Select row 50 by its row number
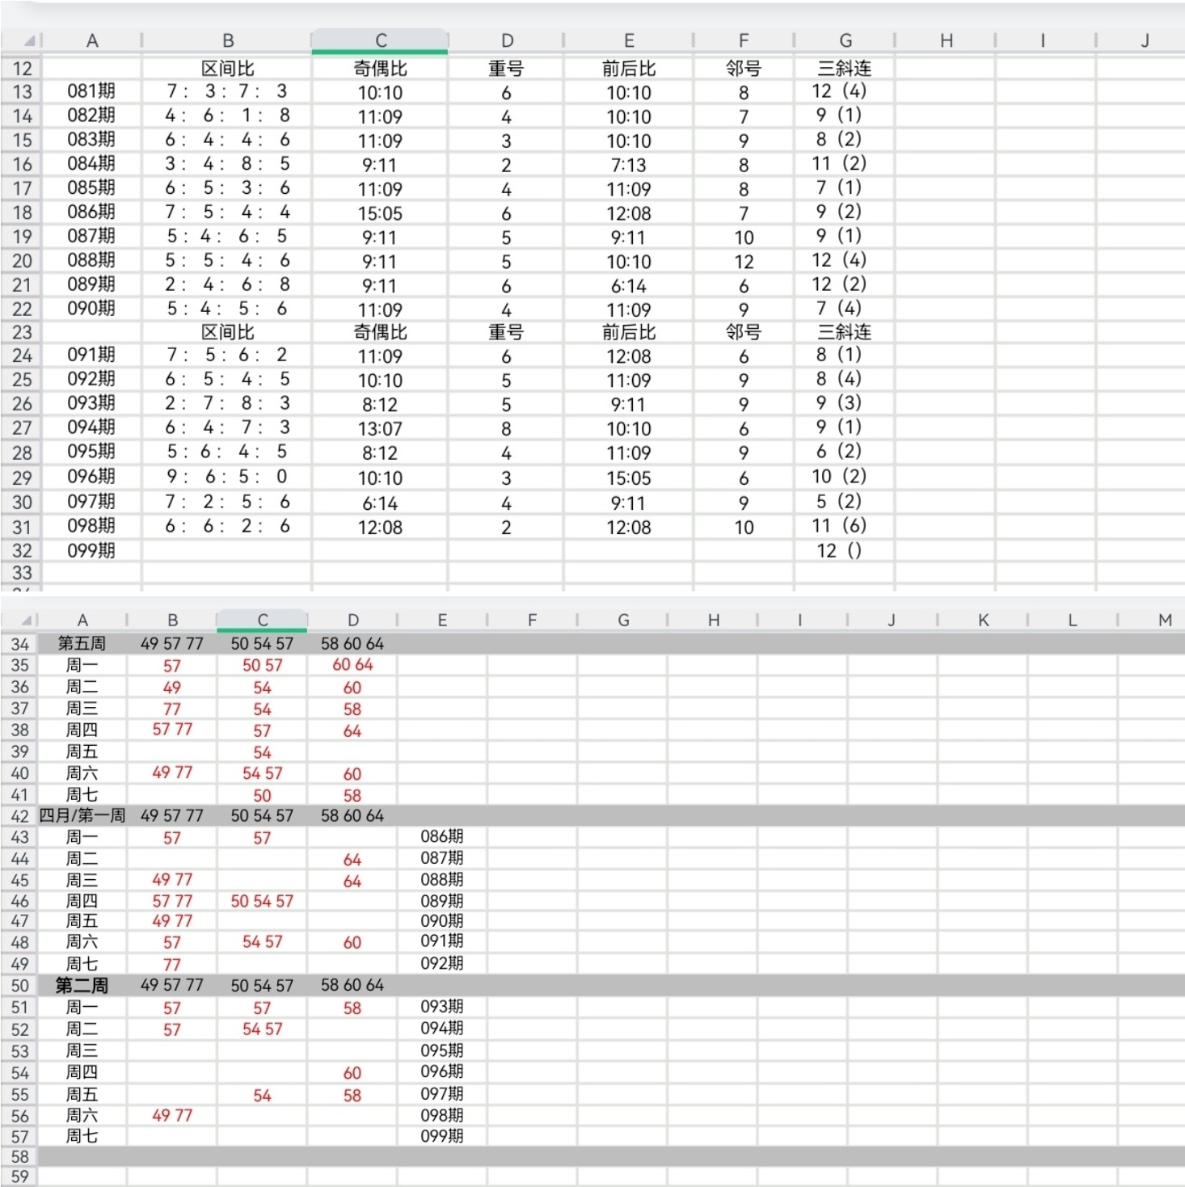Screen dimensions: 1185x1187 pos(20,986)
